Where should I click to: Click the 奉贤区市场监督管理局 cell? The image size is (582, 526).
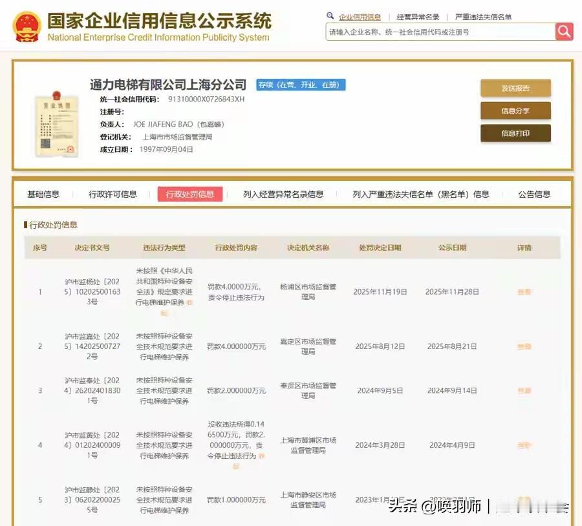click(x=308, y=390)
